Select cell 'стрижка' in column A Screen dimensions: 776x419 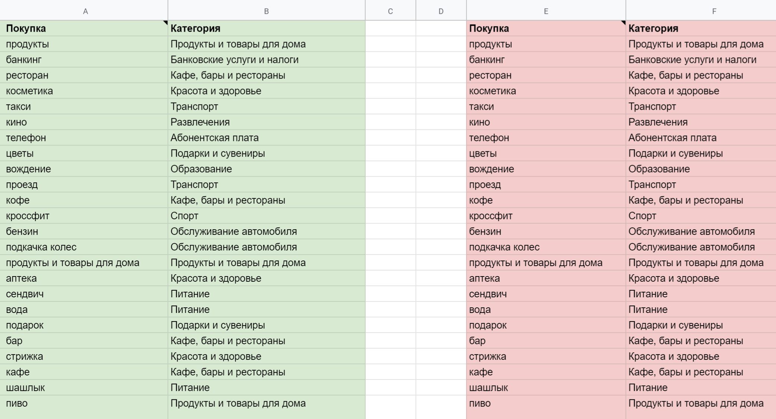[84, 356]
